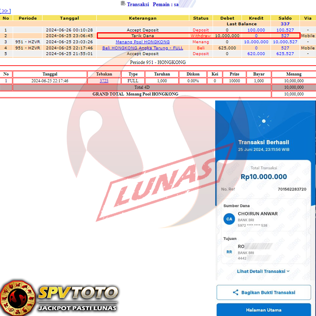Click the RR avatar in Tujuan section
The height and width of the screenshot is (316, 316).
coord(229,252)
